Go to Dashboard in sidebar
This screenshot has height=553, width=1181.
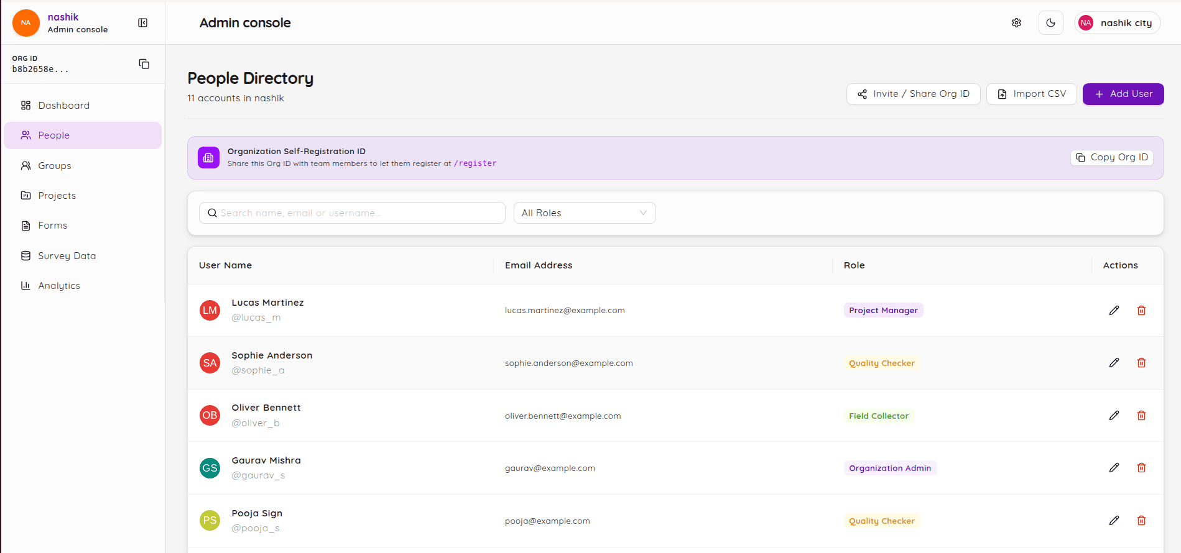click(x=83, y=106)
